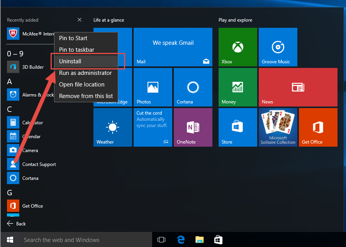Open the Cortana tile
The width and height of the screenshot is (346, 247).
[193, 87]
